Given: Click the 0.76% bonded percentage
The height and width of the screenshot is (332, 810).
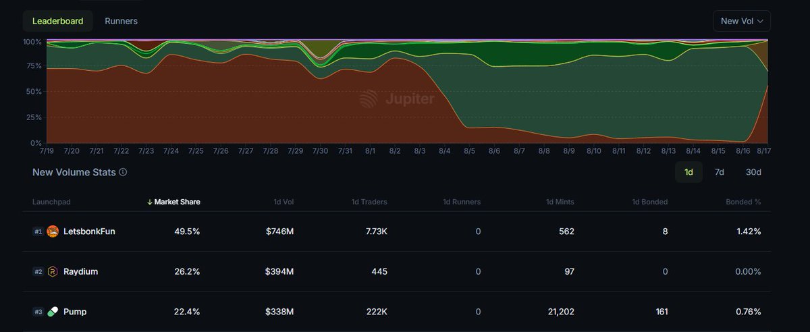Looking at the screenshot, I should pyautogui.click(x=748, y=312).
